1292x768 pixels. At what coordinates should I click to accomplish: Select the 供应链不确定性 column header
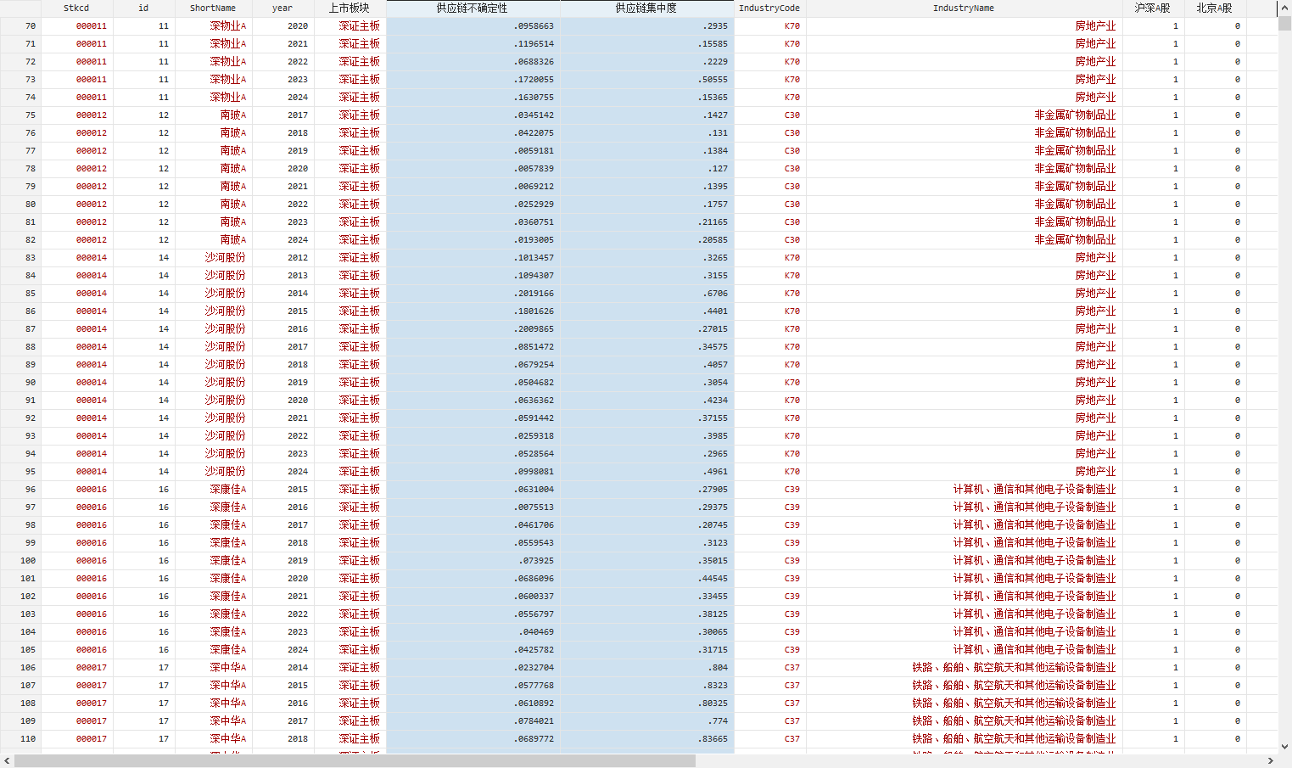pos(473,8)
